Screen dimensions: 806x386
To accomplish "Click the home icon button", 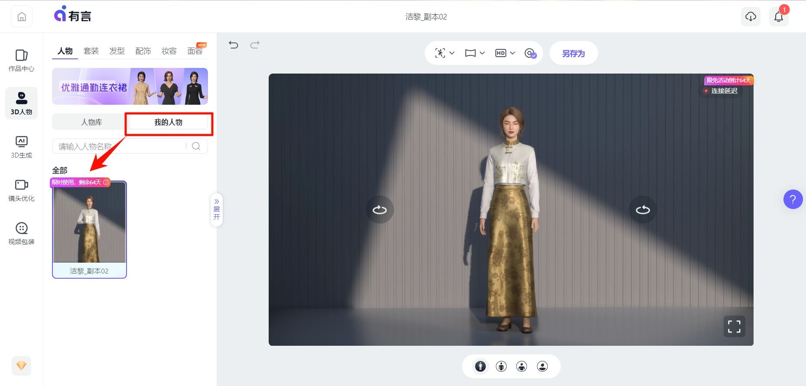I will tap(22, 16).
